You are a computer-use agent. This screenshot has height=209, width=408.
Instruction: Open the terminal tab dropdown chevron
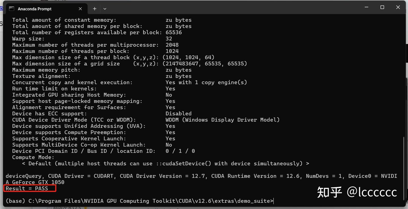click(105, 9)
